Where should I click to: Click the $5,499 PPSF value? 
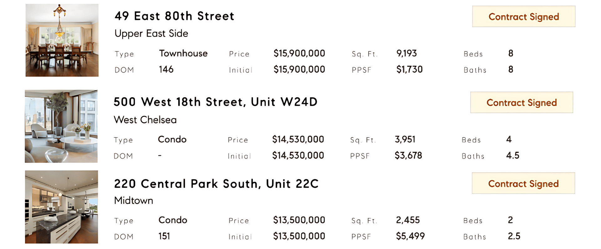(x=410, y=236)
